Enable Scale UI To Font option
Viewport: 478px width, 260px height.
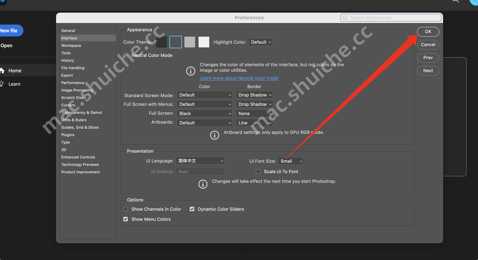click(258, 172)
